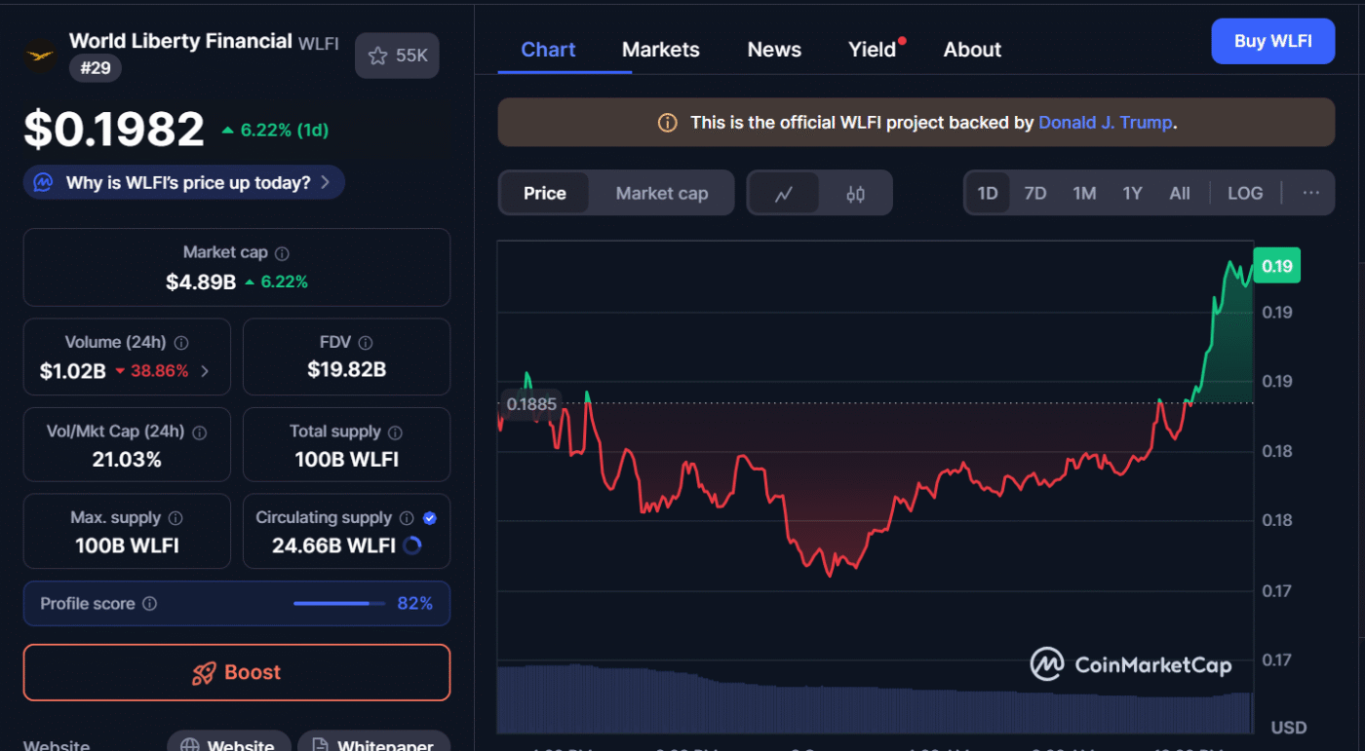Toggle LOG scale on chart
Viewport: 1365px width, 751px height.
pyautogui.click(x=1245, y=193)
